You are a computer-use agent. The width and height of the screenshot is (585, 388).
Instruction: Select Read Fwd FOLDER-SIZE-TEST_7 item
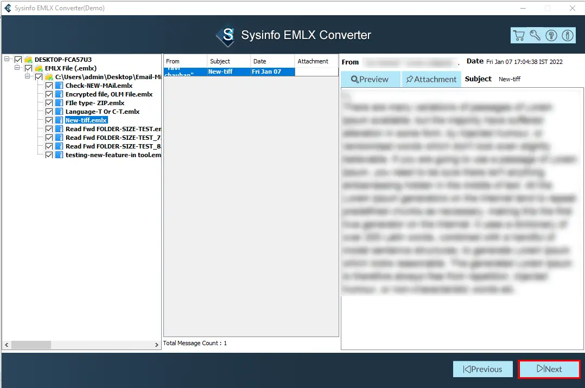coord(113,138)
